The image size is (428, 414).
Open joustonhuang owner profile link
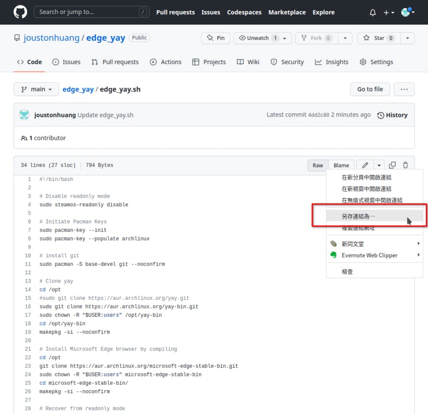[x=51, y=38]
